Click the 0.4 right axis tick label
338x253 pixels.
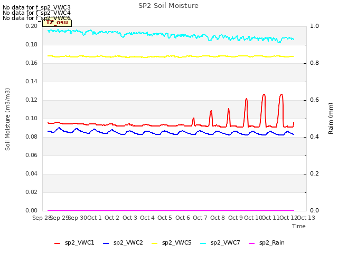point(314,137)
